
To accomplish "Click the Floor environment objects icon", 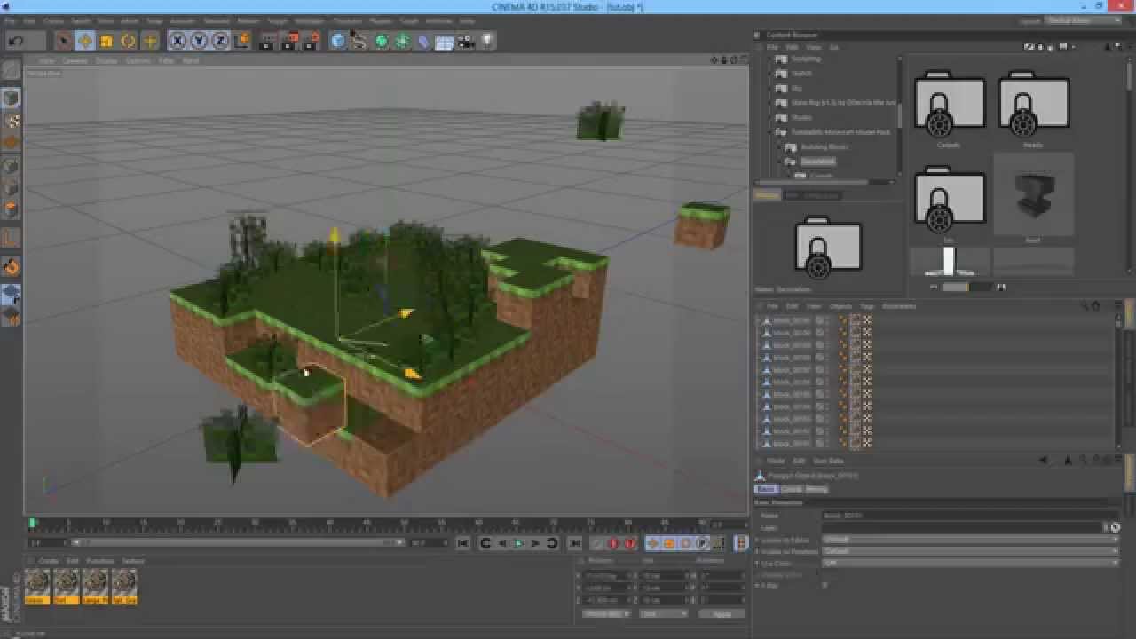I will coord(445,41).
